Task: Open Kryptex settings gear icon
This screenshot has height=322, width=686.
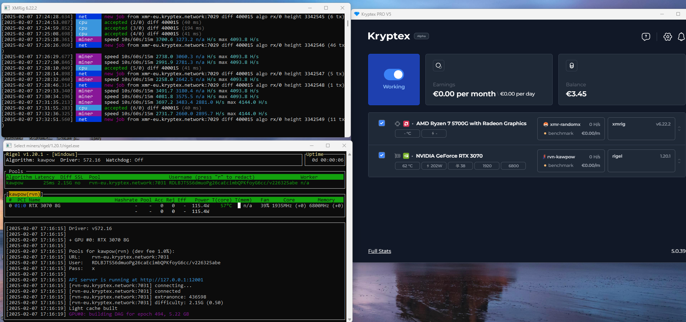Action: click(667, 37)
